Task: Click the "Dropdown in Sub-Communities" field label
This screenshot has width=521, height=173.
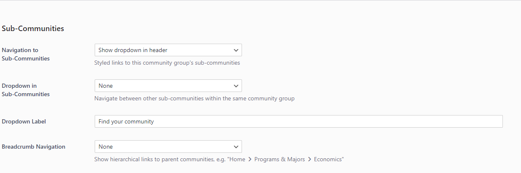Action: [x=26, y=90]
